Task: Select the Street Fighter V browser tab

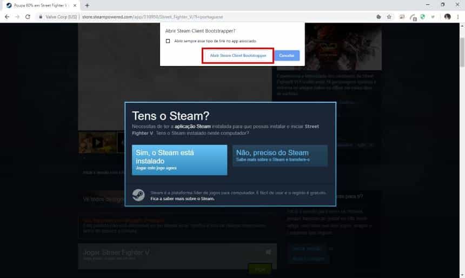Action: pos(42,5)
